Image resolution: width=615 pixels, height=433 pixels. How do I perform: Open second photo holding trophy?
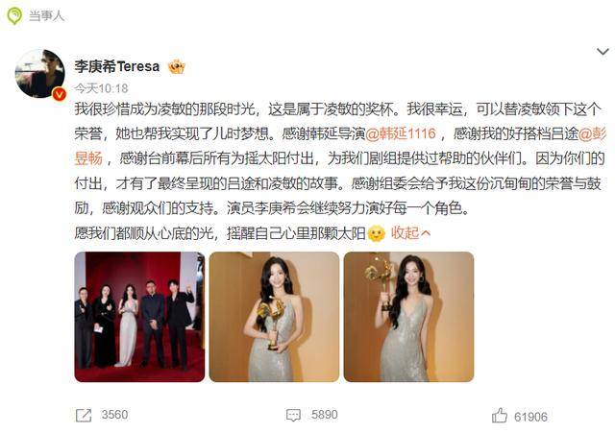[274, 317]
